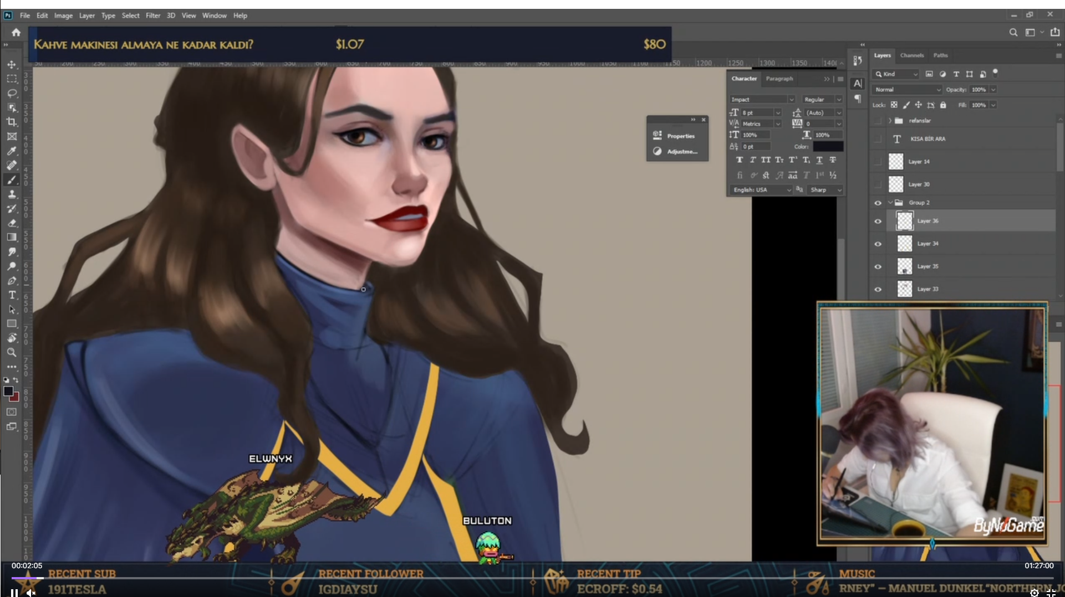The image size is (1065, 597).
Task: Select the Object Selection tool
Action: pyautogui.click(x=12, y=107)
